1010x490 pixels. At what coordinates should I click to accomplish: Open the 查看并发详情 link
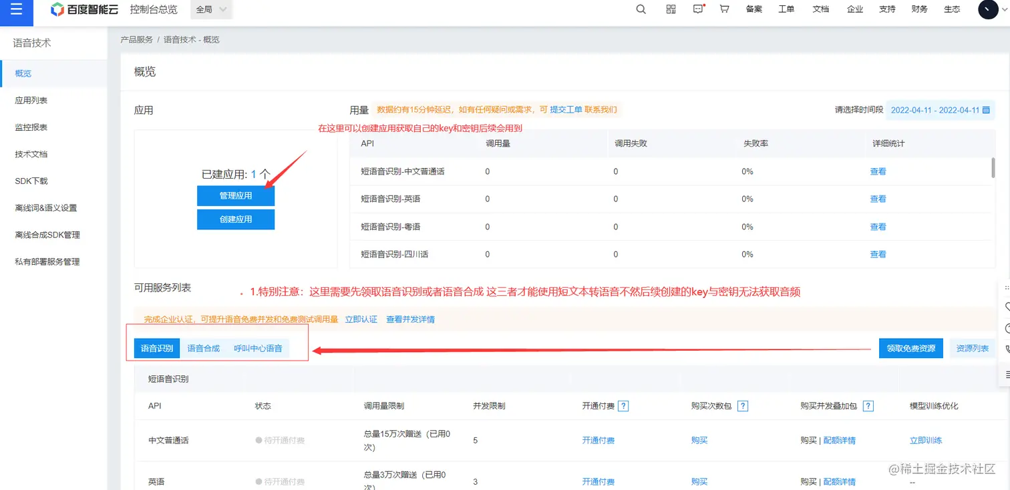410,319
